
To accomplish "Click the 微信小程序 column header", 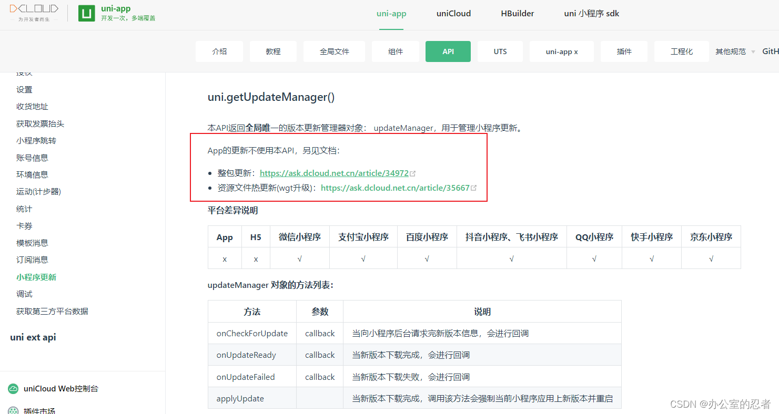I will click(x=300, y=237).
